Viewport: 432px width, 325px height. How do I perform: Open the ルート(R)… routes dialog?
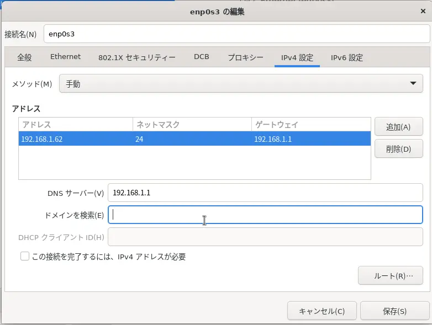pos(391,275)
